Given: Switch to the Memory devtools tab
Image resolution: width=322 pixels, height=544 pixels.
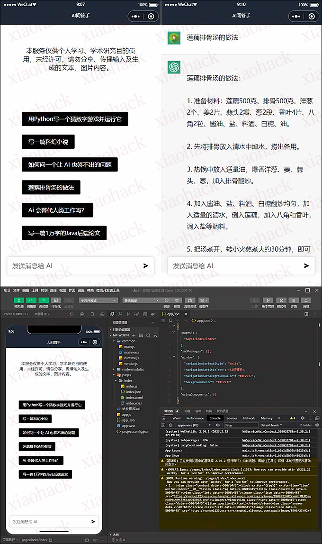Looking at the screenshot, I should pos(267,418).
